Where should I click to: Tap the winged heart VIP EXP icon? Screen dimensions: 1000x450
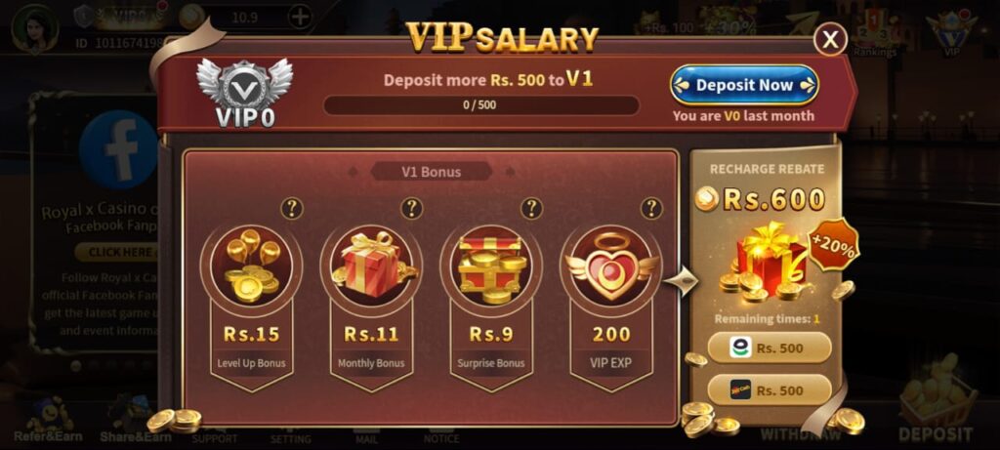pyautogui.click(x=611, y=266)
